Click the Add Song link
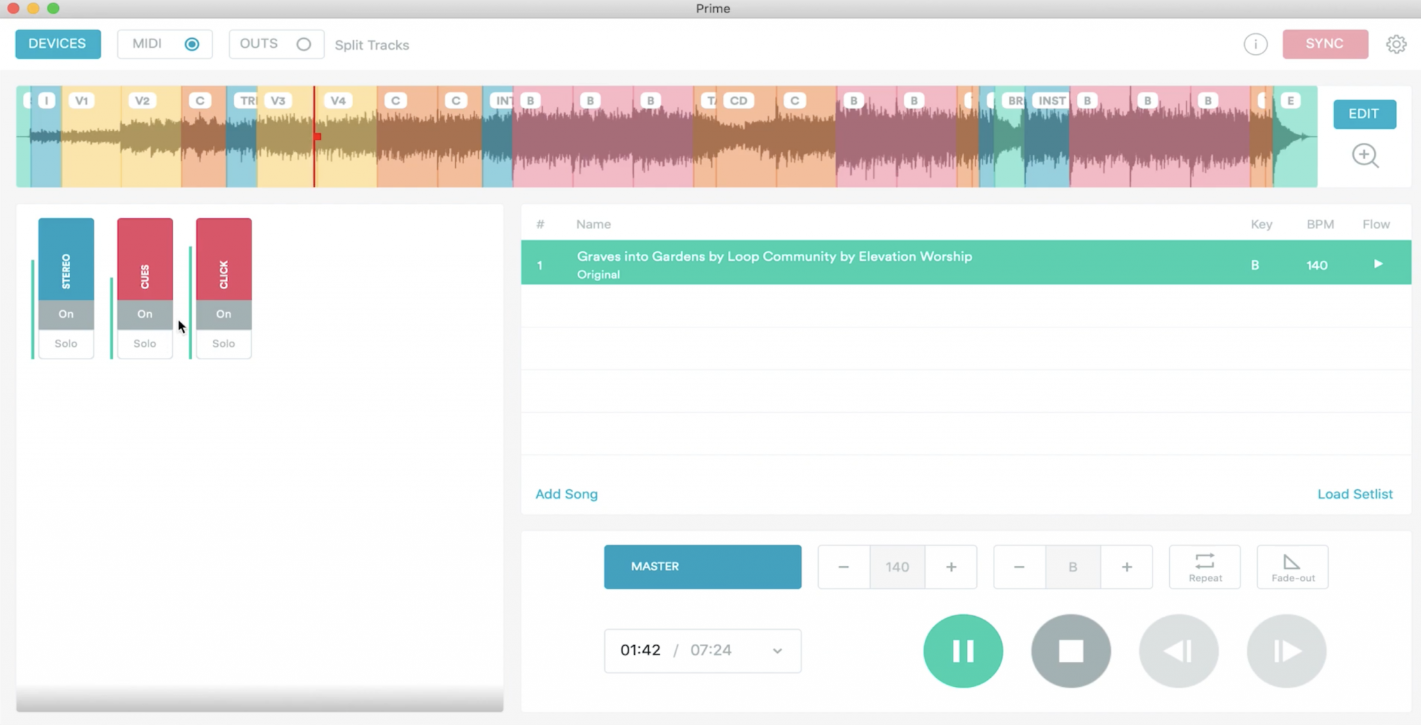 tap(566, 493)
